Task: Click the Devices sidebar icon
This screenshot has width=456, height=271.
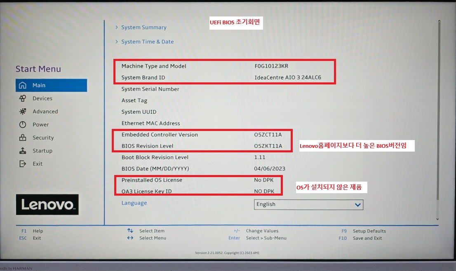Action: pyautogui.click(x=22, y=98)
